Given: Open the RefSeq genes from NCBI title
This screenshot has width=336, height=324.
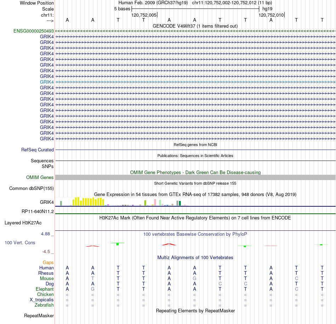Looking at the screenshot, I should [196, 145].
